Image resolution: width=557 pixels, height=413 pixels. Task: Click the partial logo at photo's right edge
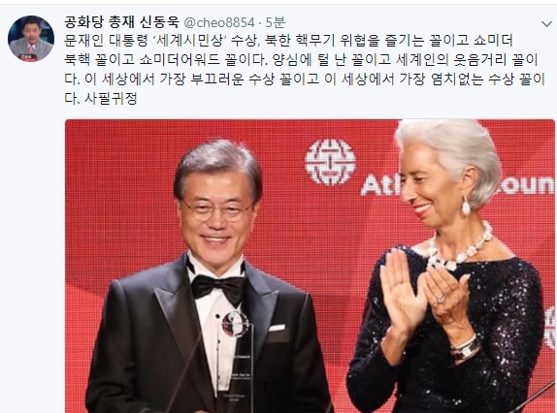coord(549,329)
